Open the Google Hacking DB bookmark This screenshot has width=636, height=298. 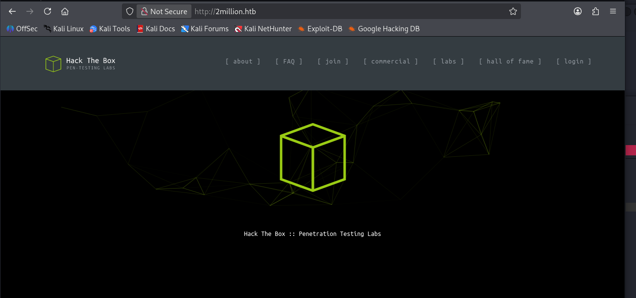tap(384, 29)
